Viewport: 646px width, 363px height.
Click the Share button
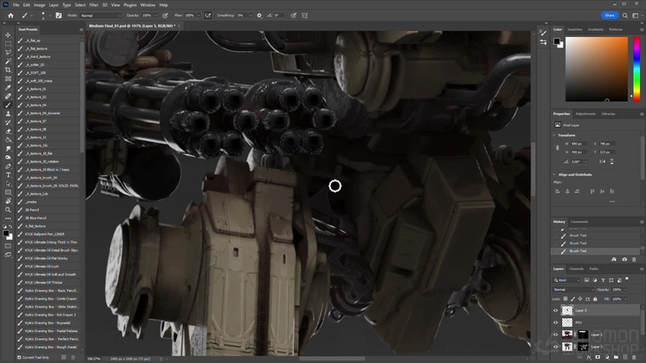(610, 16)
